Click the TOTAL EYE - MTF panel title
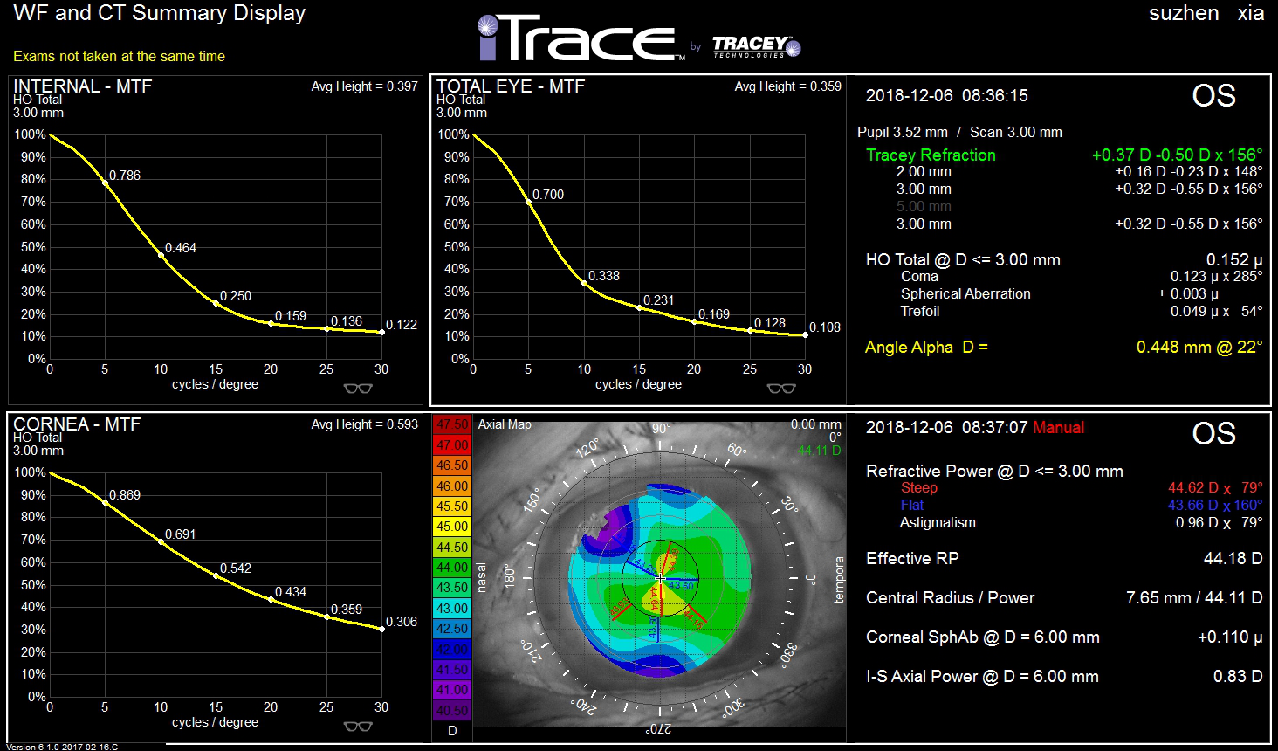The image size is (1278, 751). click(x=511, y=86)
